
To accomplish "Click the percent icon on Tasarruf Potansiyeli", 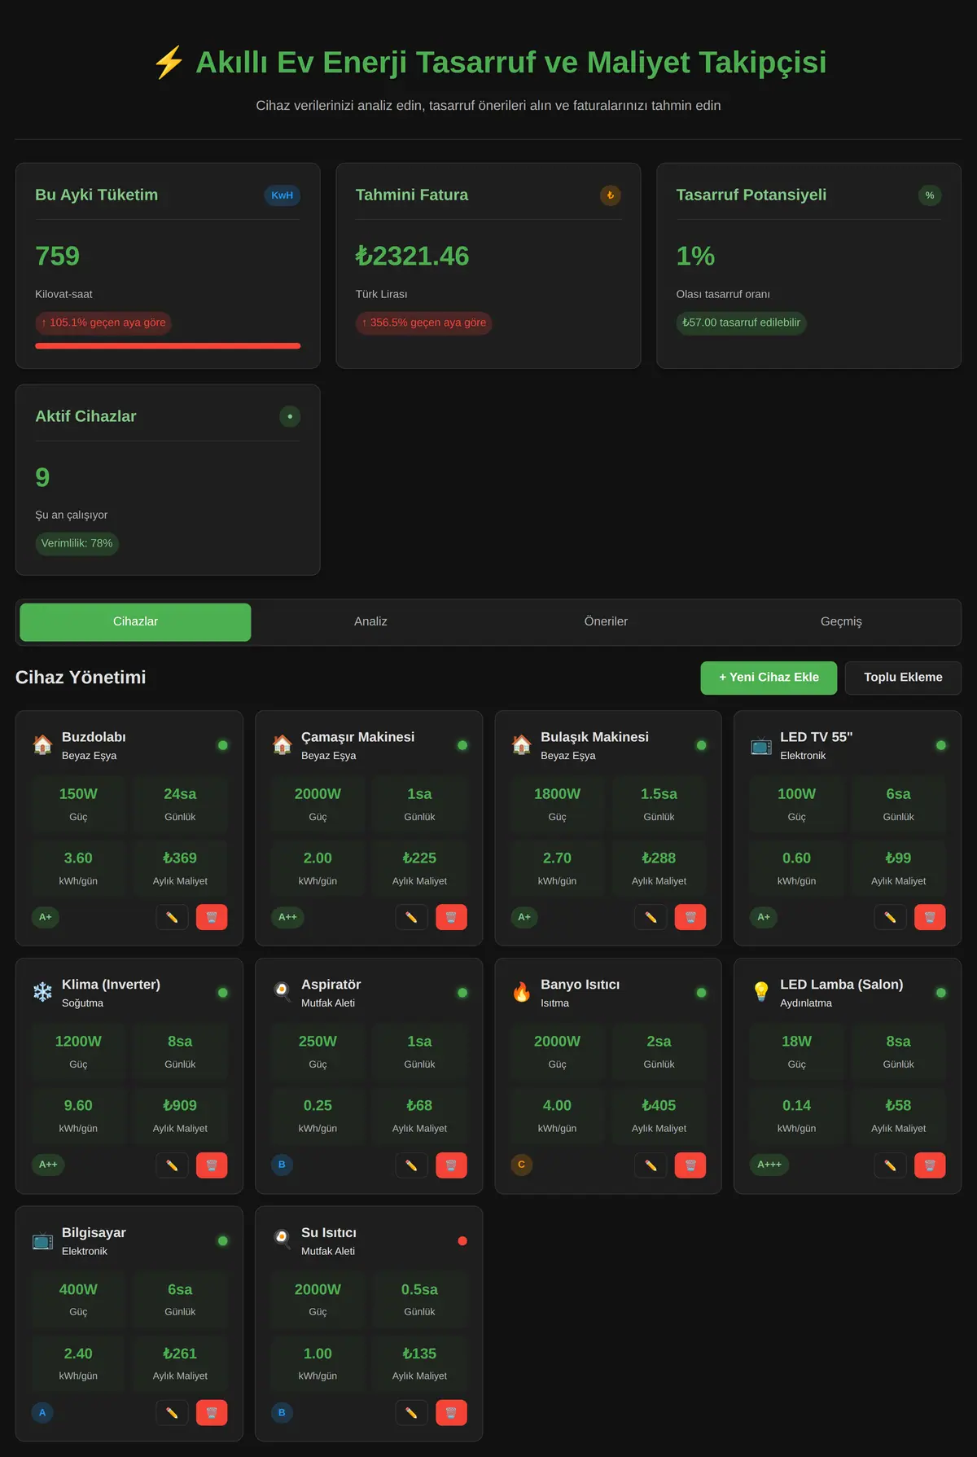I will point(930,195).
